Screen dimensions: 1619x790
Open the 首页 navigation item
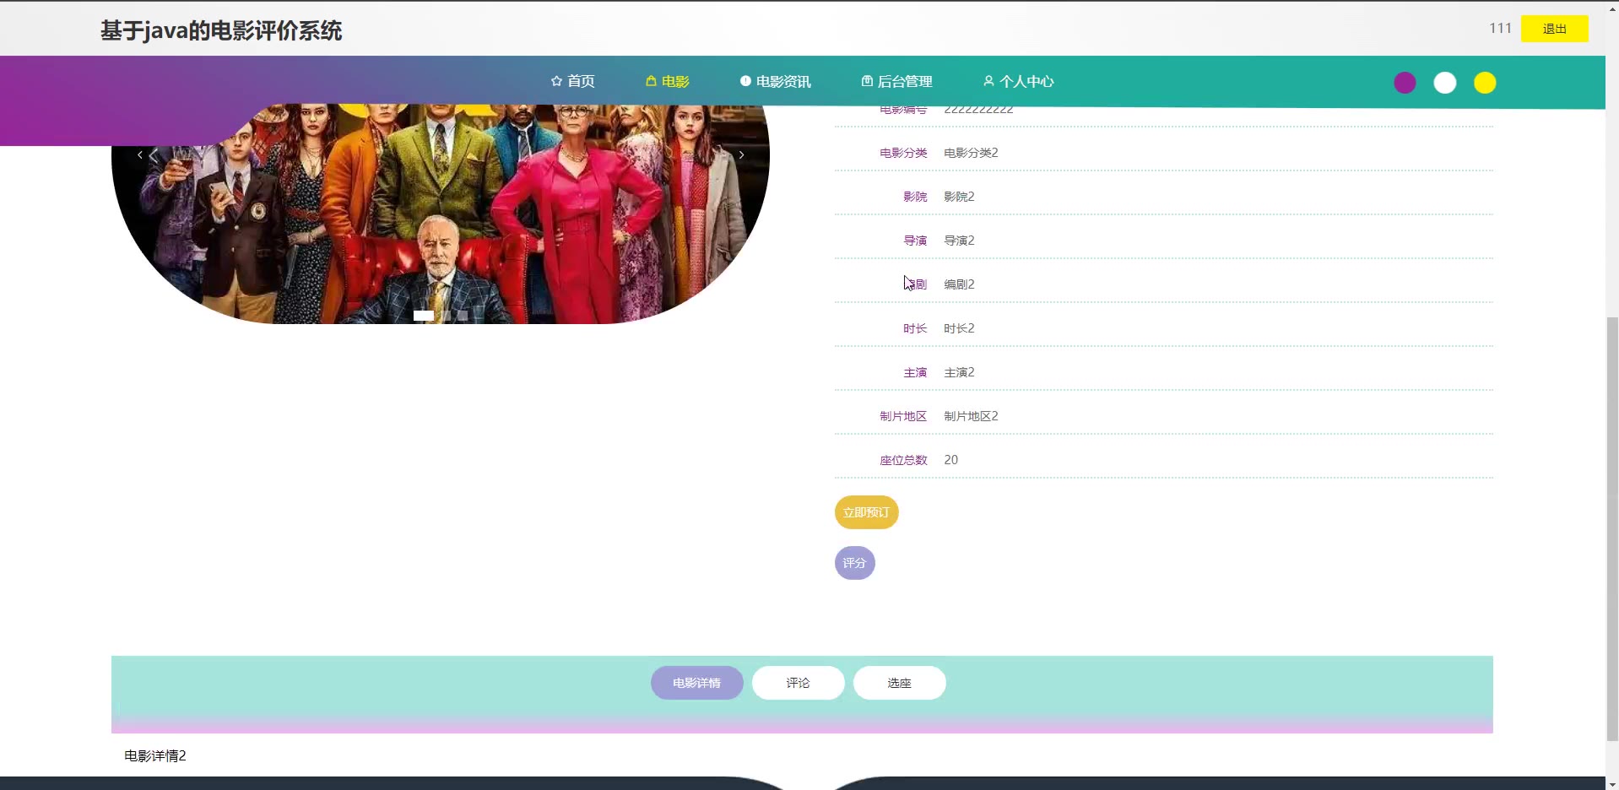tap(572, 81)
